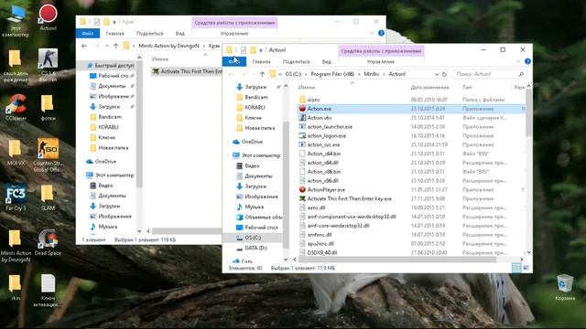
Task: Refresh the Action! folder address bar
Action: [x=444, y=74]
